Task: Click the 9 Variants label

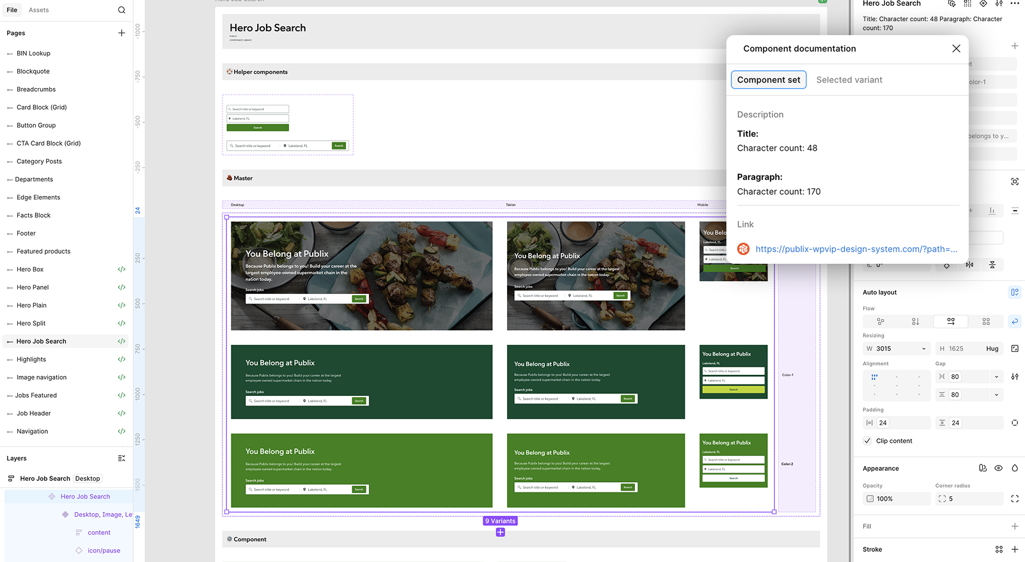Action: tap(500, 521)
